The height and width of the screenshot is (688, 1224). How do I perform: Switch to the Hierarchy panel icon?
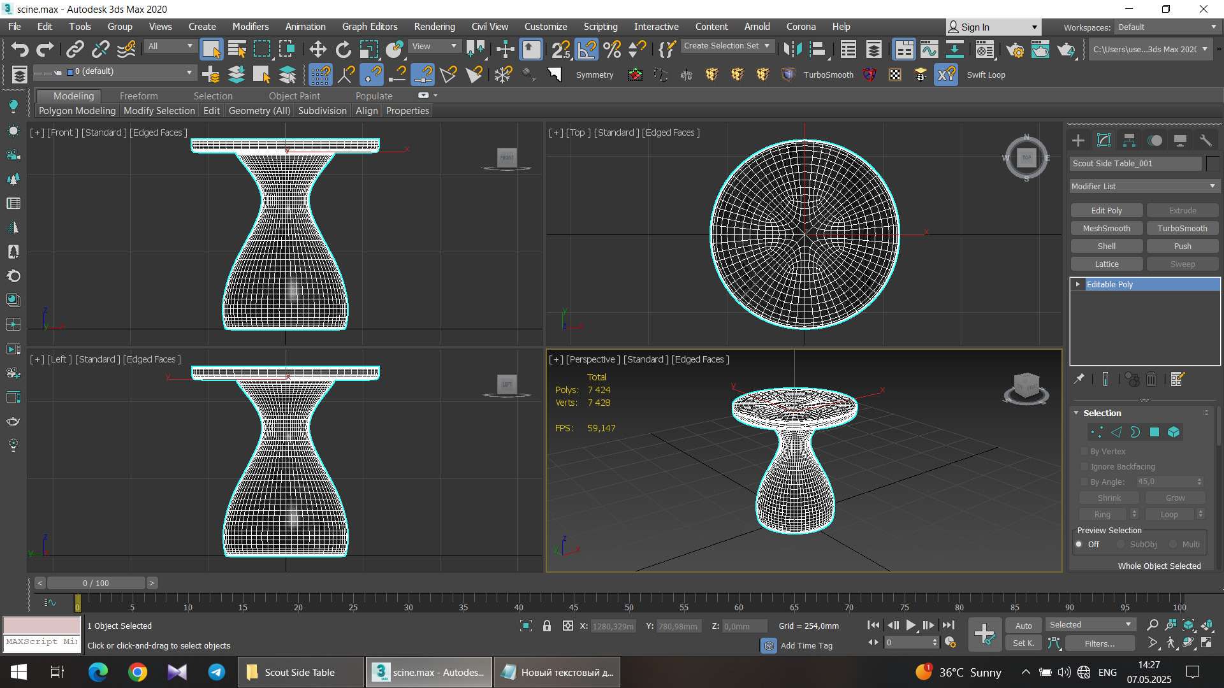pos(1129,140)
